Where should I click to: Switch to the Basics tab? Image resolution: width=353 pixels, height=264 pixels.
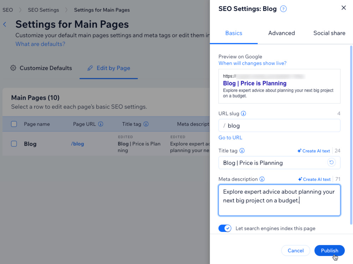[x=234, y=33]
